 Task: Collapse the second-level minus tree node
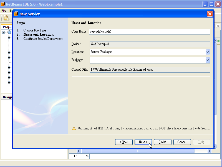[x=9, y=37]
